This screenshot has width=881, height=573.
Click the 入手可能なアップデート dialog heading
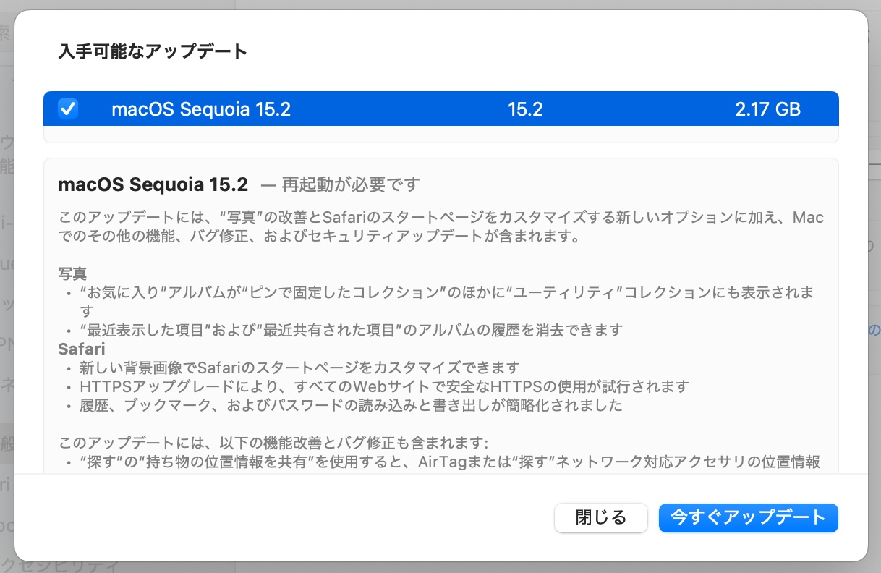click(x=153, y=51)
